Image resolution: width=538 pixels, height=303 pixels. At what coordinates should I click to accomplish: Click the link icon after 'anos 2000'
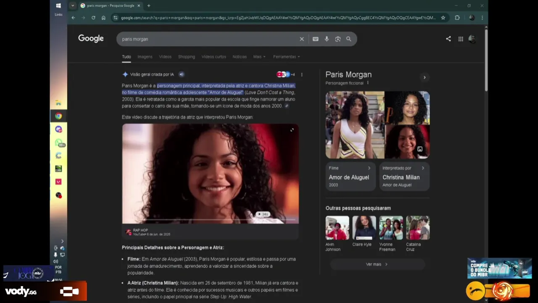(287, 106)
